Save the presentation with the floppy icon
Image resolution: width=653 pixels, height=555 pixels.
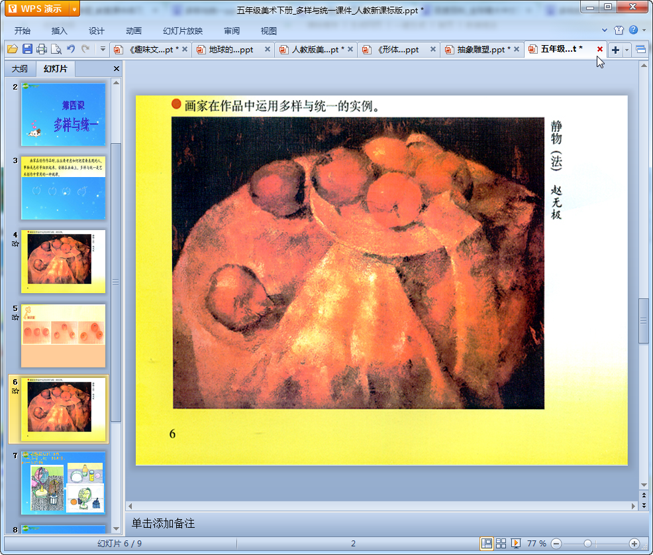pos(28,49)
